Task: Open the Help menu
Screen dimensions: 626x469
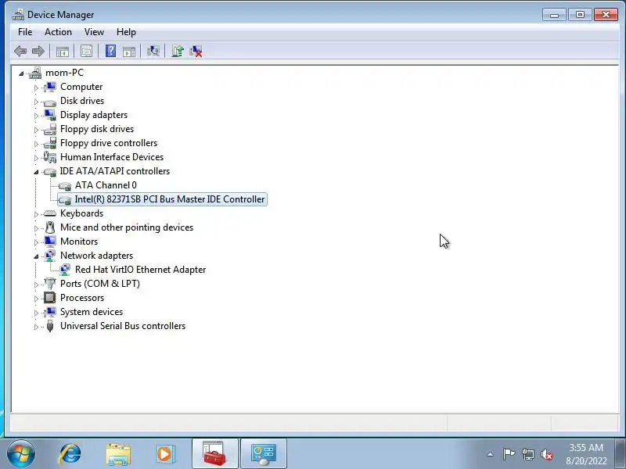Action: (x=126, y=32)
